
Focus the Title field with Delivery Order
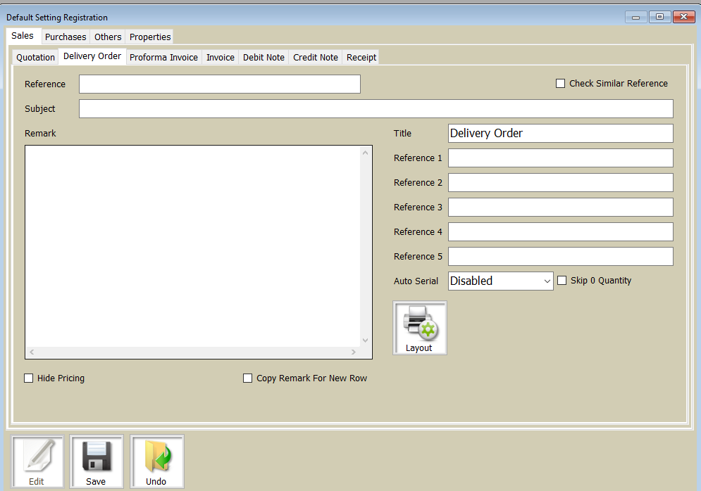(x=561, y=134)
